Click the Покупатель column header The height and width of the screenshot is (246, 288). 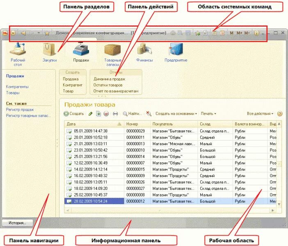coord(174,124)
